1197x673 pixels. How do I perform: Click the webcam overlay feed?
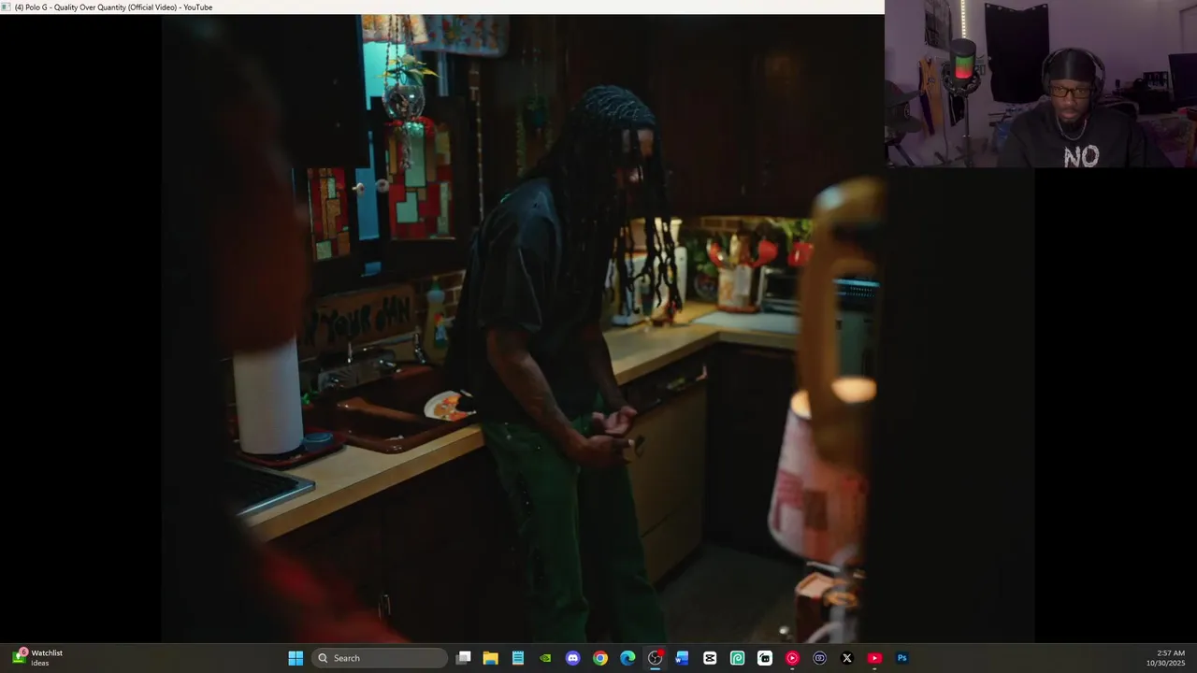point(1041,84)
